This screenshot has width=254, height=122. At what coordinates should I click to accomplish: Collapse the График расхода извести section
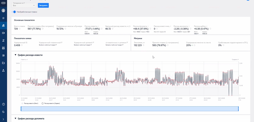point(16,55)
